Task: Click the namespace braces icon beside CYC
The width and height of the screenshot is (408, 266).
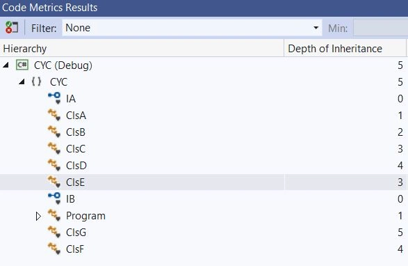Action: click(36, 81)
